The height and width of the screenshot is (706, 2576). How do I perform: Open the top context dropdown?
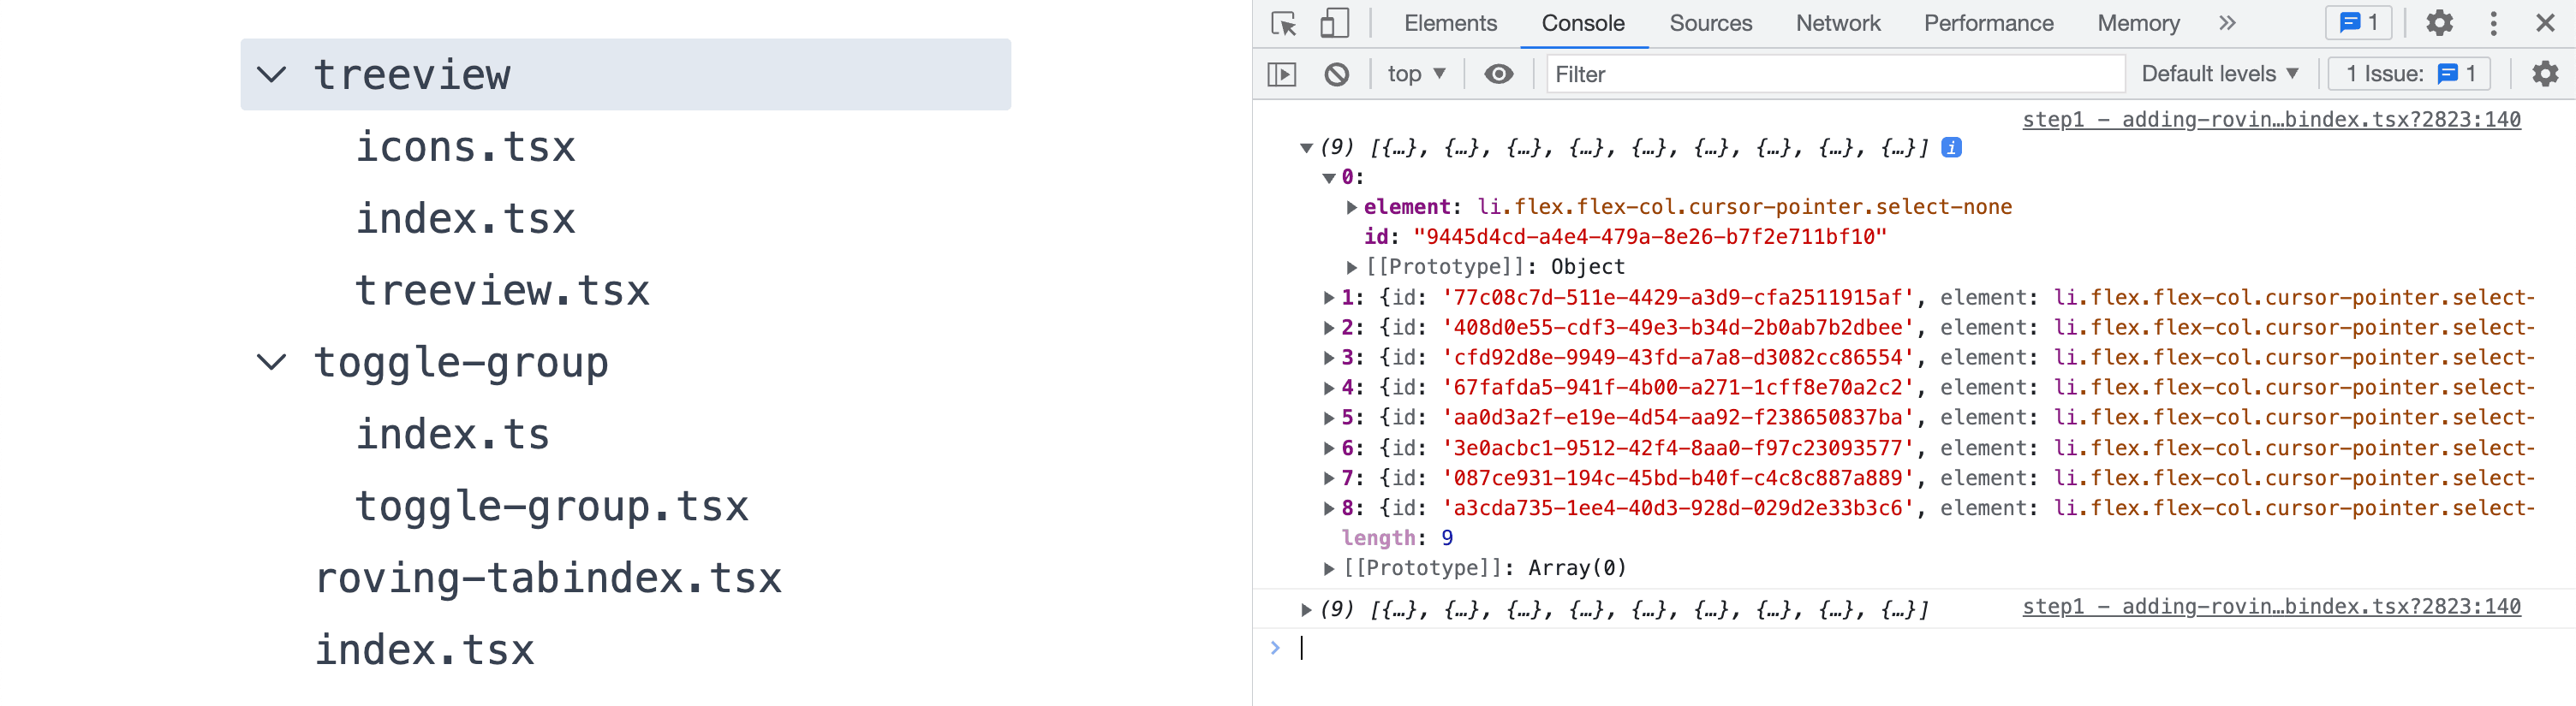(1416, 74)
